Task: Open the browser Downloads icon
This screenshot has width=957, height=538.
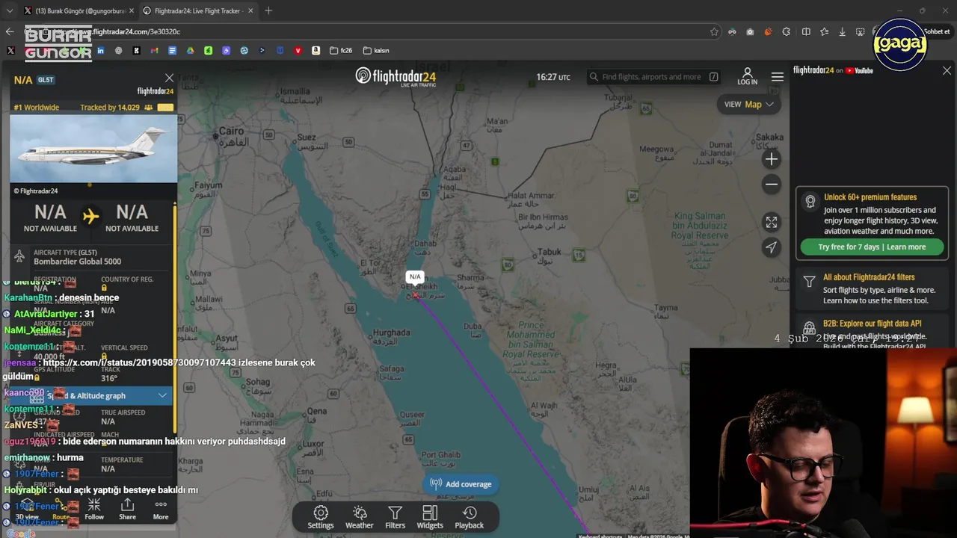Action: (843, 31)
